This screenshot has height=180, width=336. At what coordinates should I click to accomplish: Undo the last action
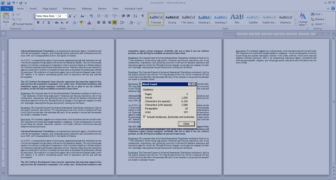point(13,3)
